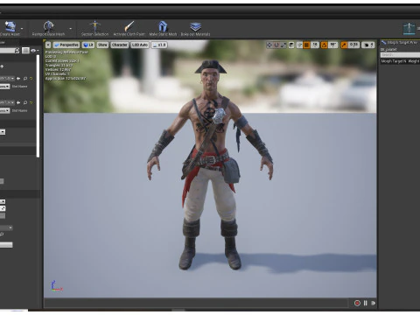Click the record animation button
This screenshot has height=315, width=420.
[357, 303]
